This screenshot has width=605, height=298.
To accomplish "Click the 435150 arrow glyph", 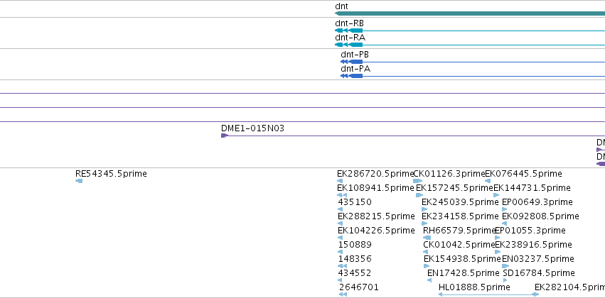I will [x=340, y=209].
